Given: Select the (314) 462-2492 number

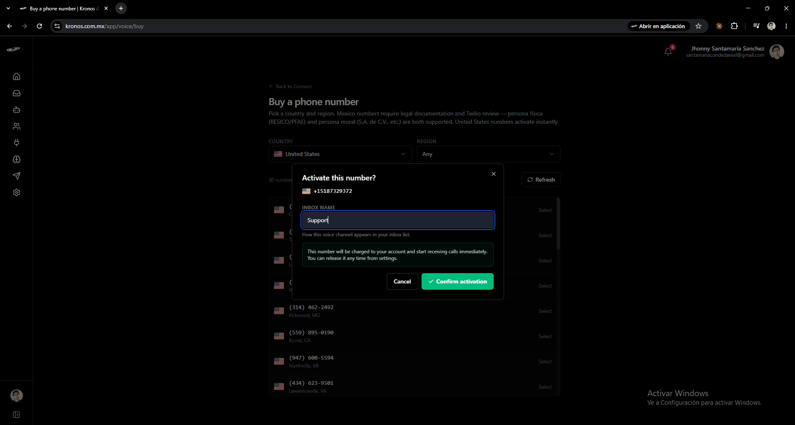Looking at the screenshot, I should click(545, 311).
